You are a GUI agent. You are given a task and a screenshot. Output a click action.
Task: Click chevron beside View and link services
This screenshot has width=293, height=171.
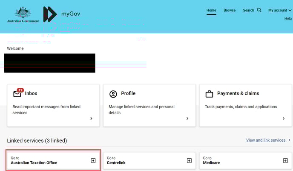(x=290, y=140)
